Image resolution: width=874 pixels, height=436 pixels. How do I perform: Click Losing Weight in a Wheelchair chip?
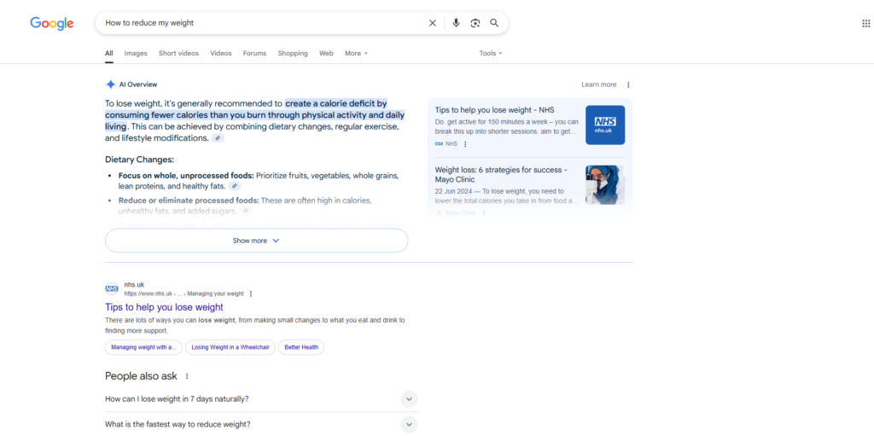point(230,346)
